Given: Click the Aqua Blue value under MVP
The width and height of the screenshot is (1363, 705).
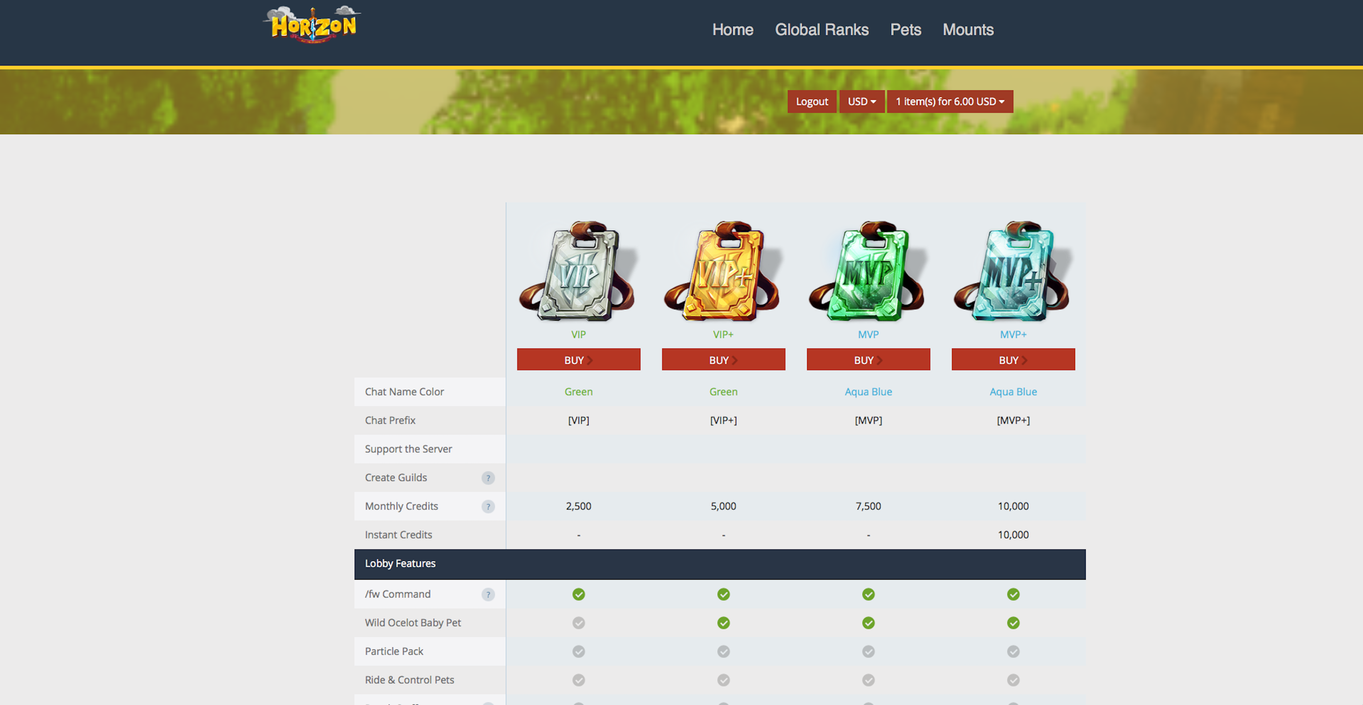Looking at the screenshot, I should tap(868, 392).
